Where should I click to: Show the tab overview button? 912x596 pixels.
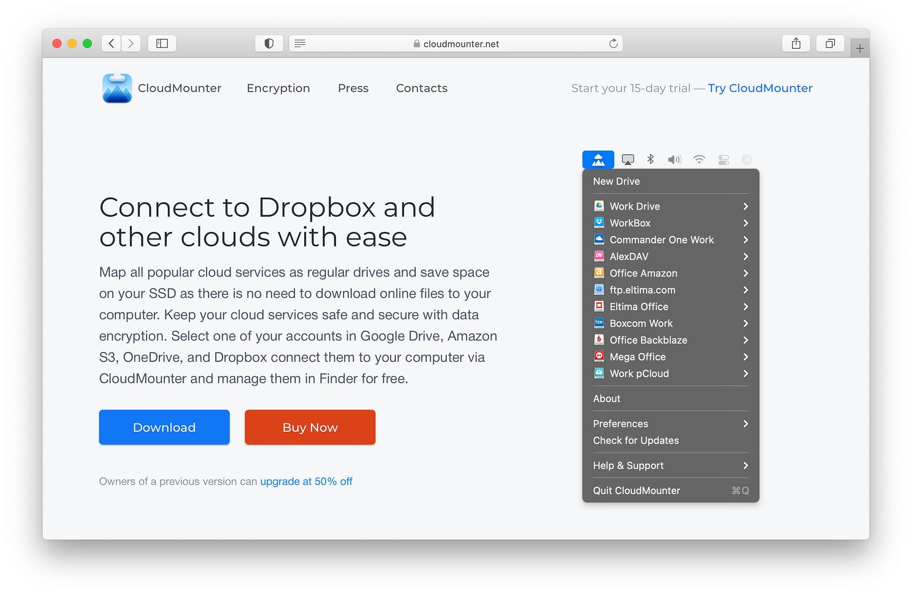pyautogui.click(x=830, y=43)
